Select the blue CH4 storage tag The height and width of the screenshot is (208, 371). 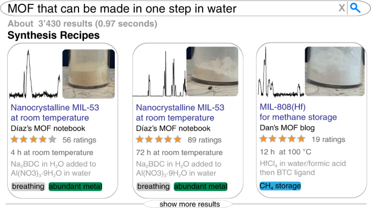[x=280, y=186]
